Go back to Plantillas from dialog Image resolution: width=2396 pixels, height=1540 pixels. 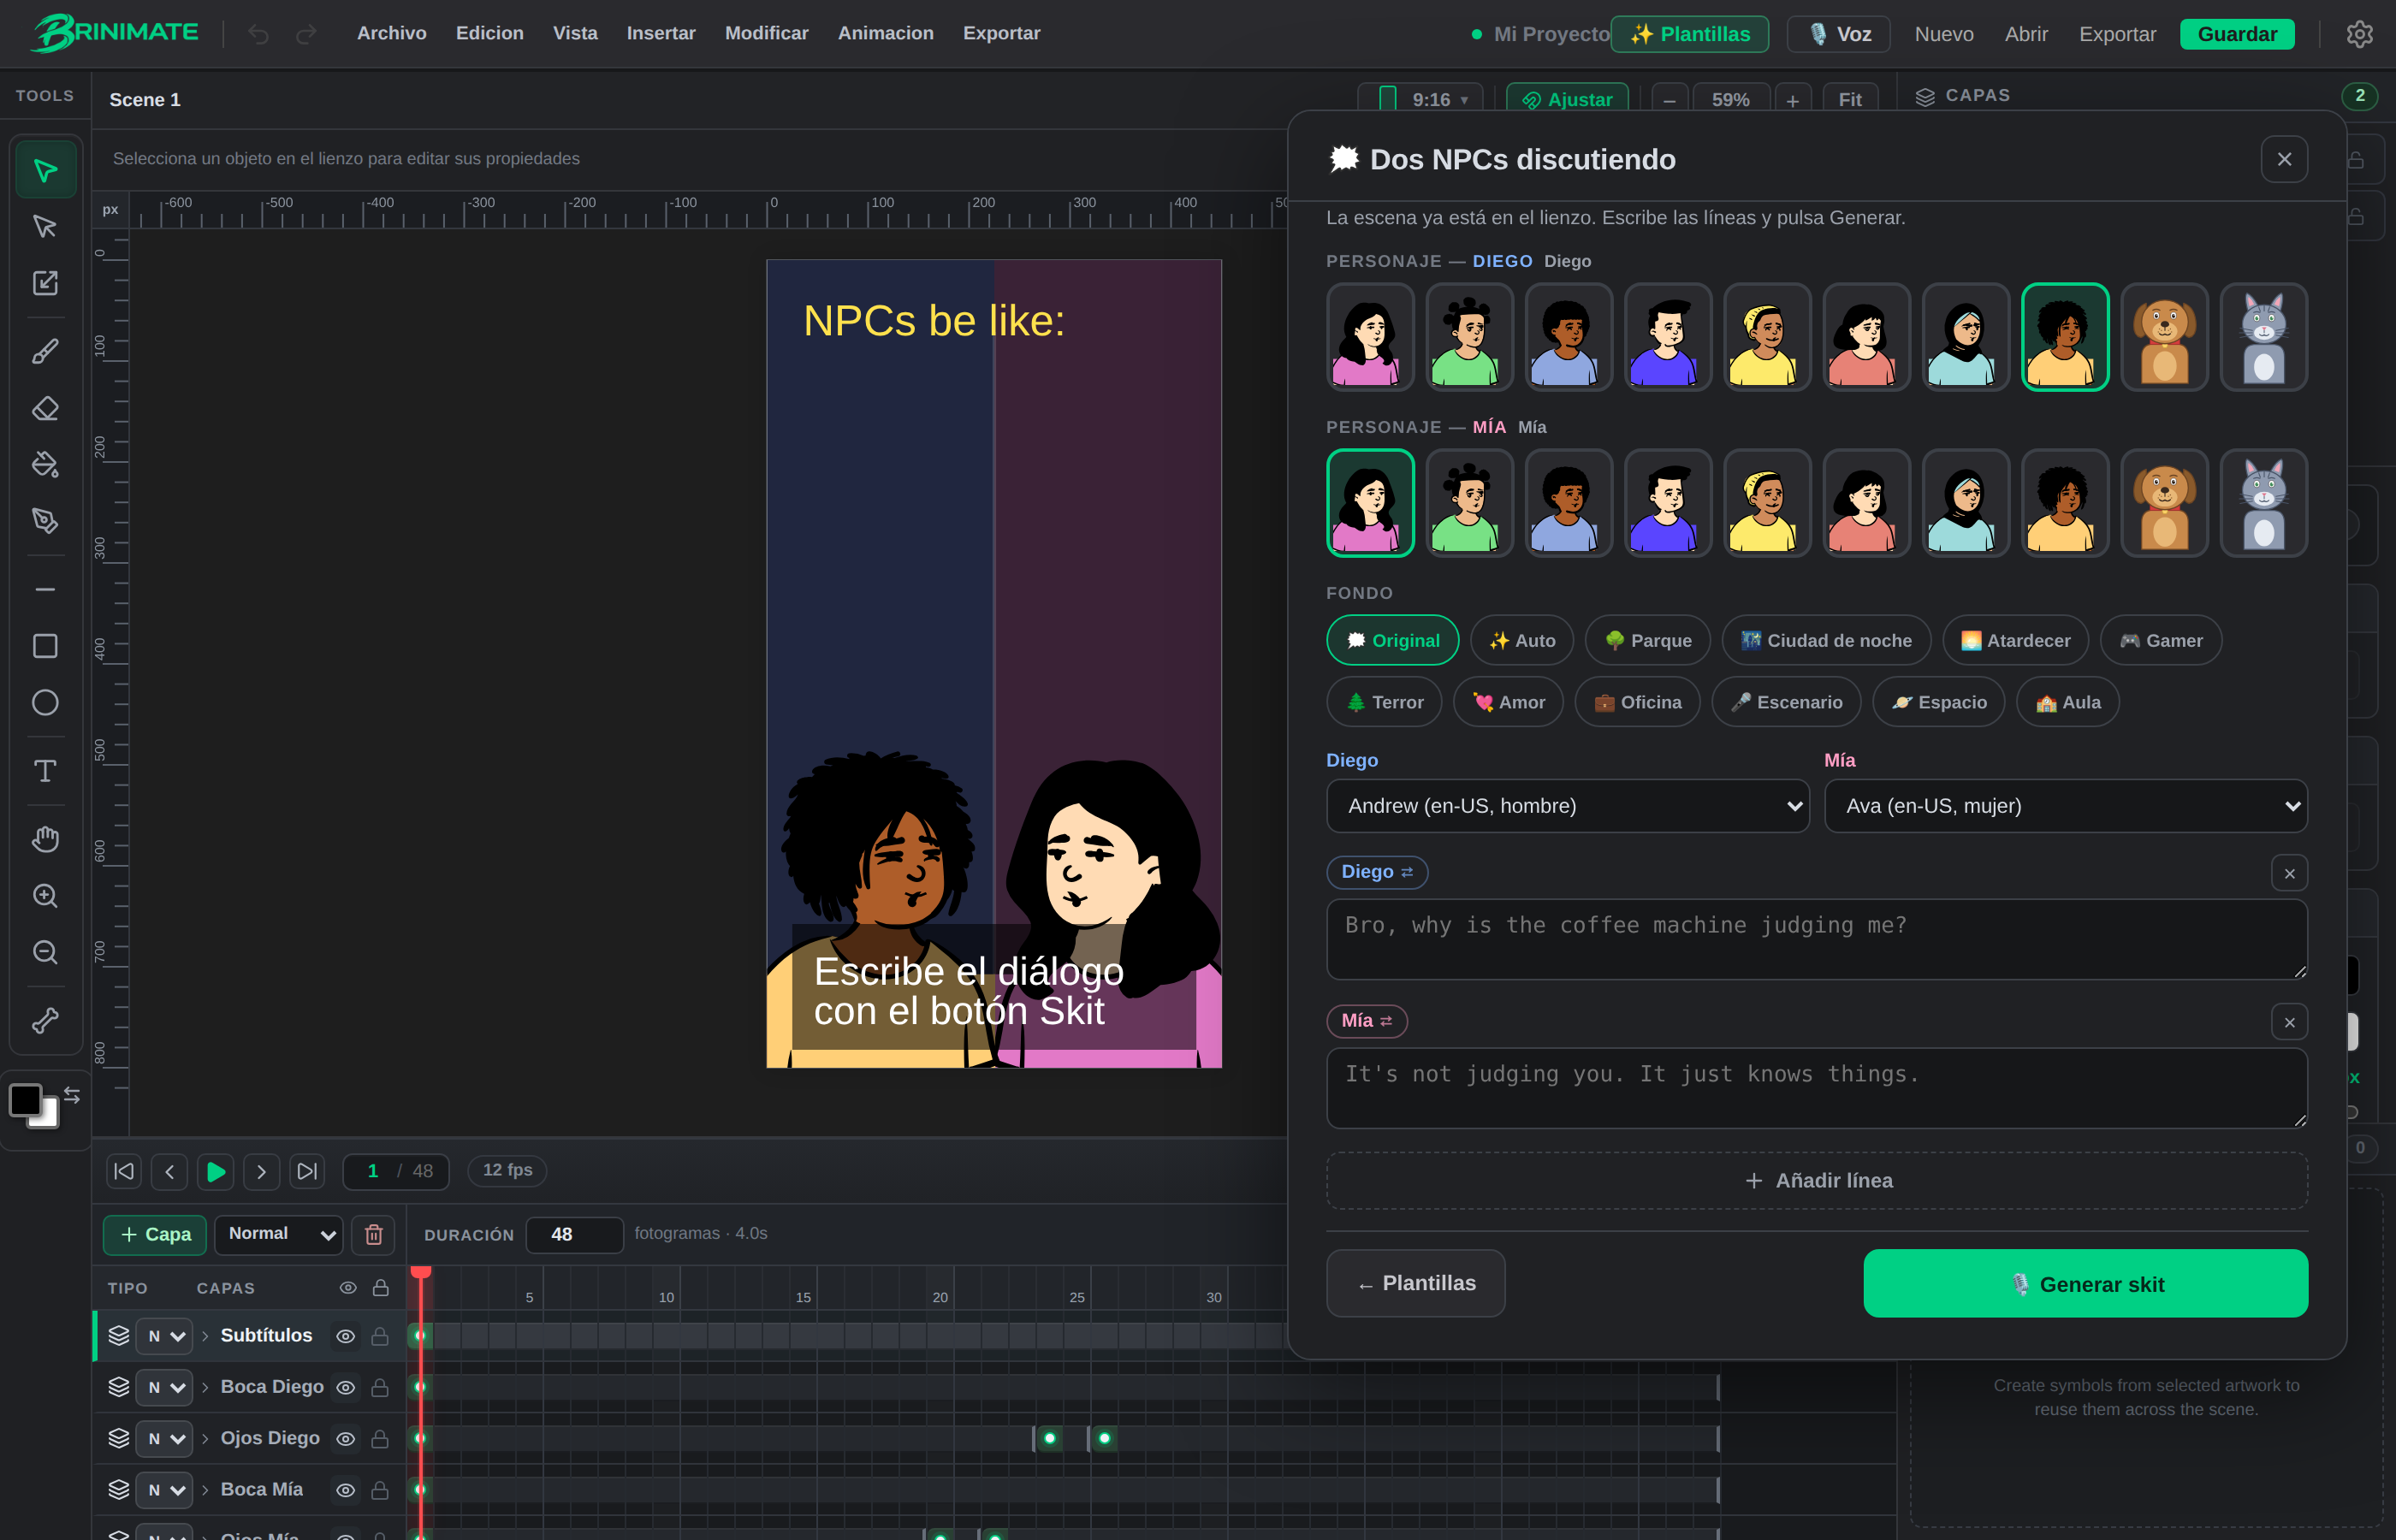(x=1416, y=1284)
